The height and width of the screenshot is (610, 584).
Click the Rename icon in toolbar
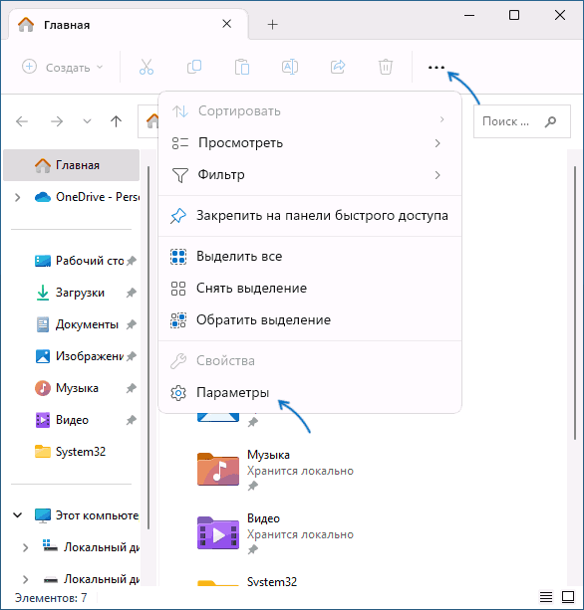pos(290,67)
